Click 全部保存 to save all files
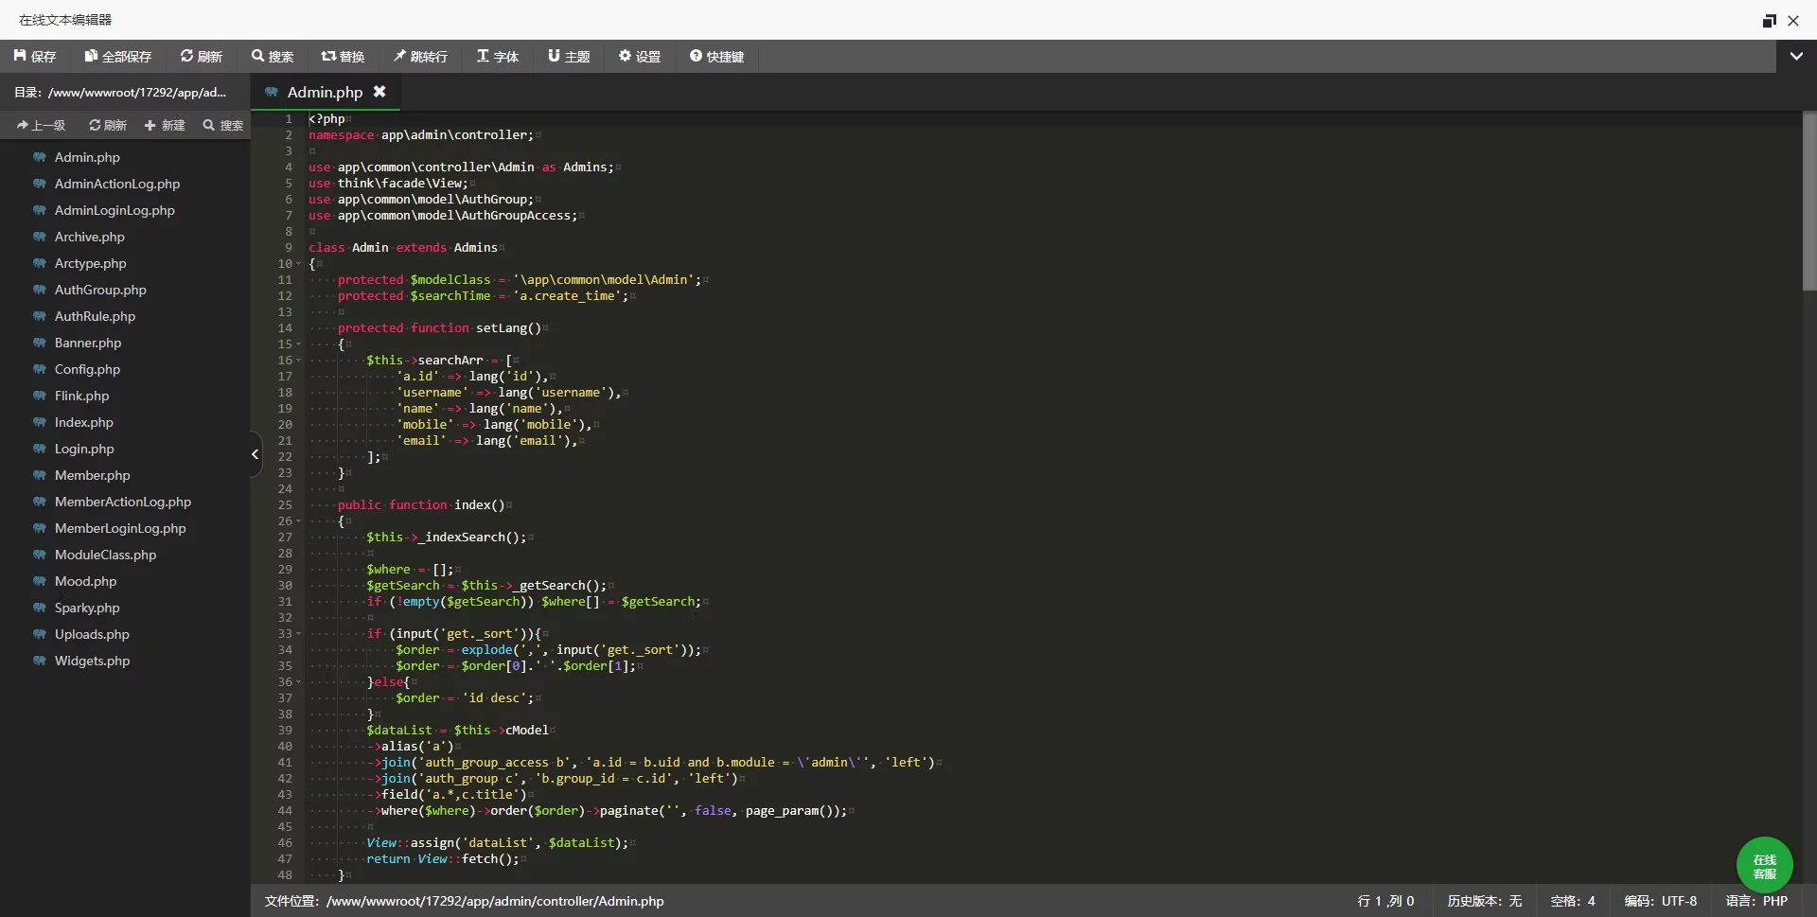Image resolution: width=1817 pixels, height=917 pixels. tap(118, 57)
